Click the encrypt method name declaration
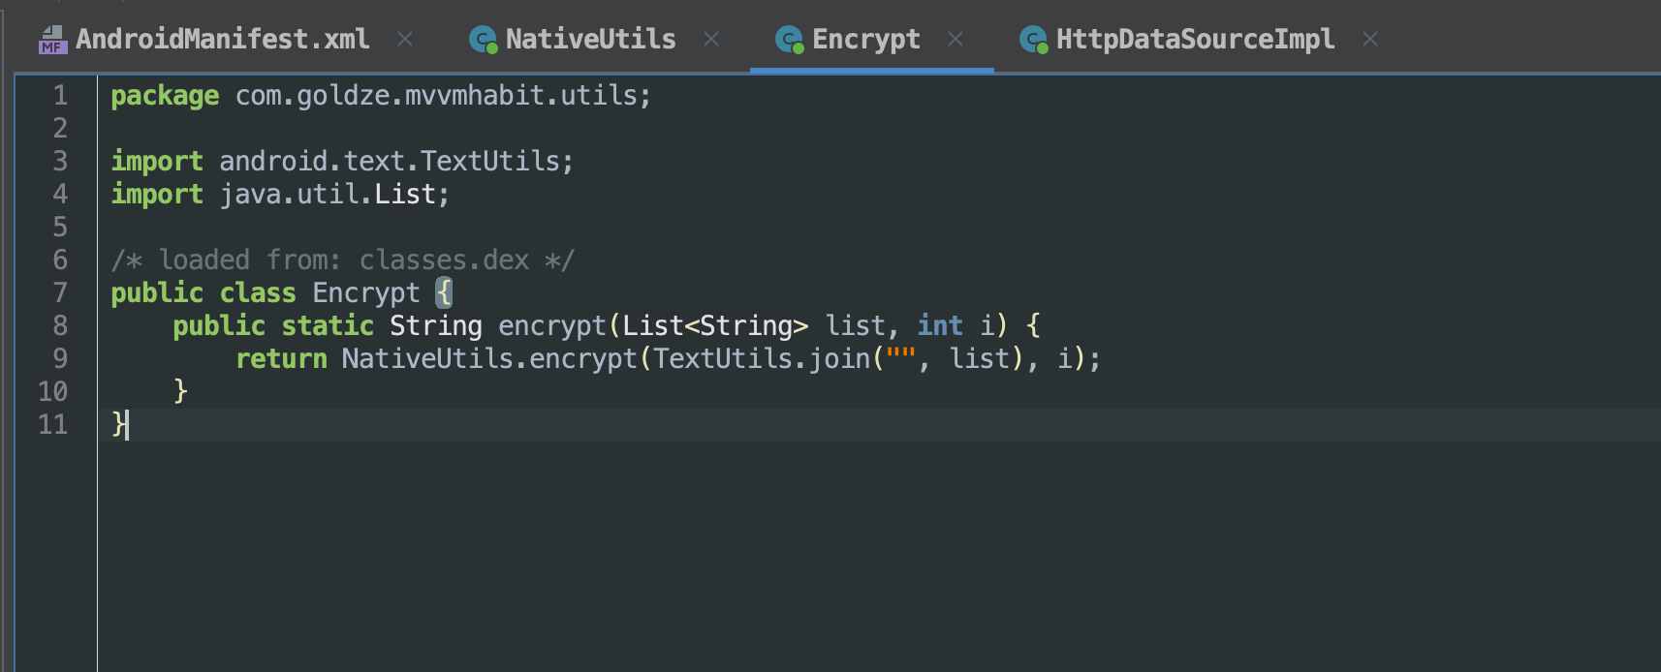The width and height of the screenshot is (1661, 672). click(x=551, y=326)
